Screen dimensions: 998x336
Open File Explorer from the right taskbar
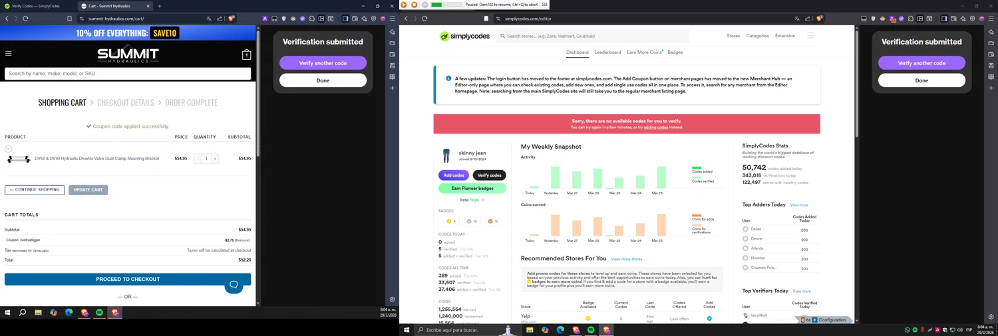pos(530,330)
